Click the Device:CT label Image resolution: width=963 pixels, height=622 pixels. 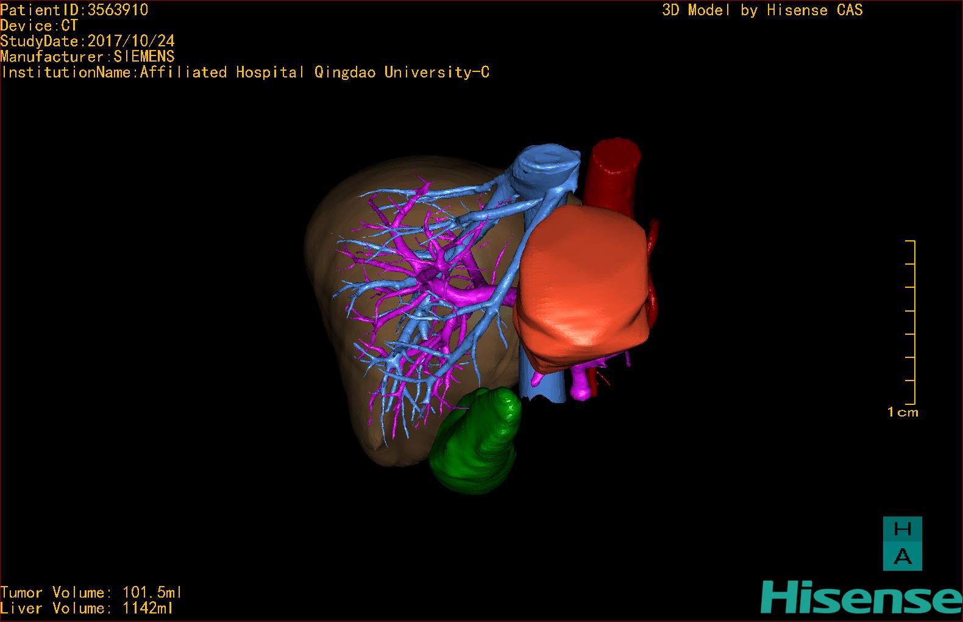click(x=39, y=26)
